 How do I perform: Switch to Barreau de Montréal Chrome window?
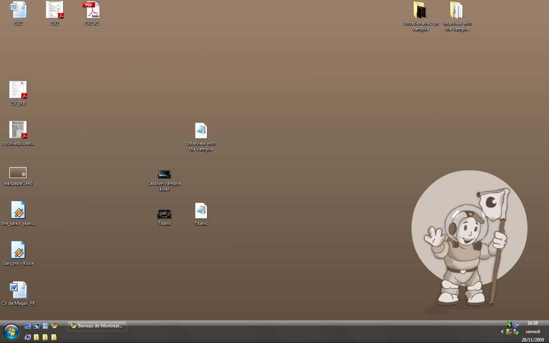pos(97,326)
